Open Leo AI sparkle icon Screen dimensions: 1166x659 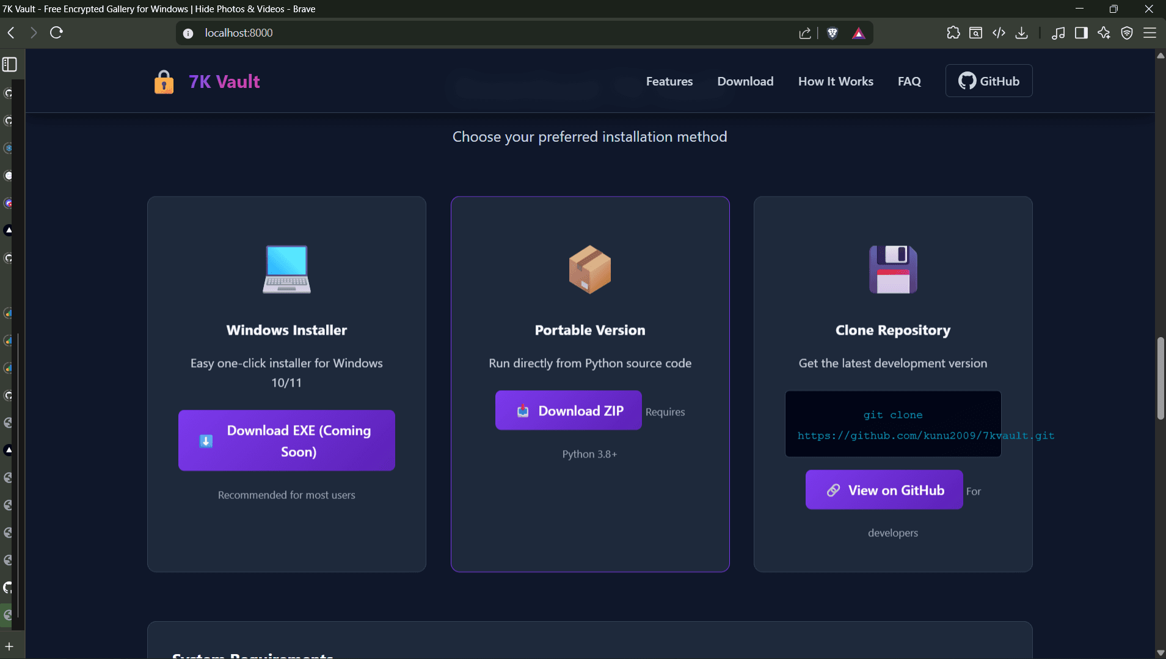(x=1104, y=33)
